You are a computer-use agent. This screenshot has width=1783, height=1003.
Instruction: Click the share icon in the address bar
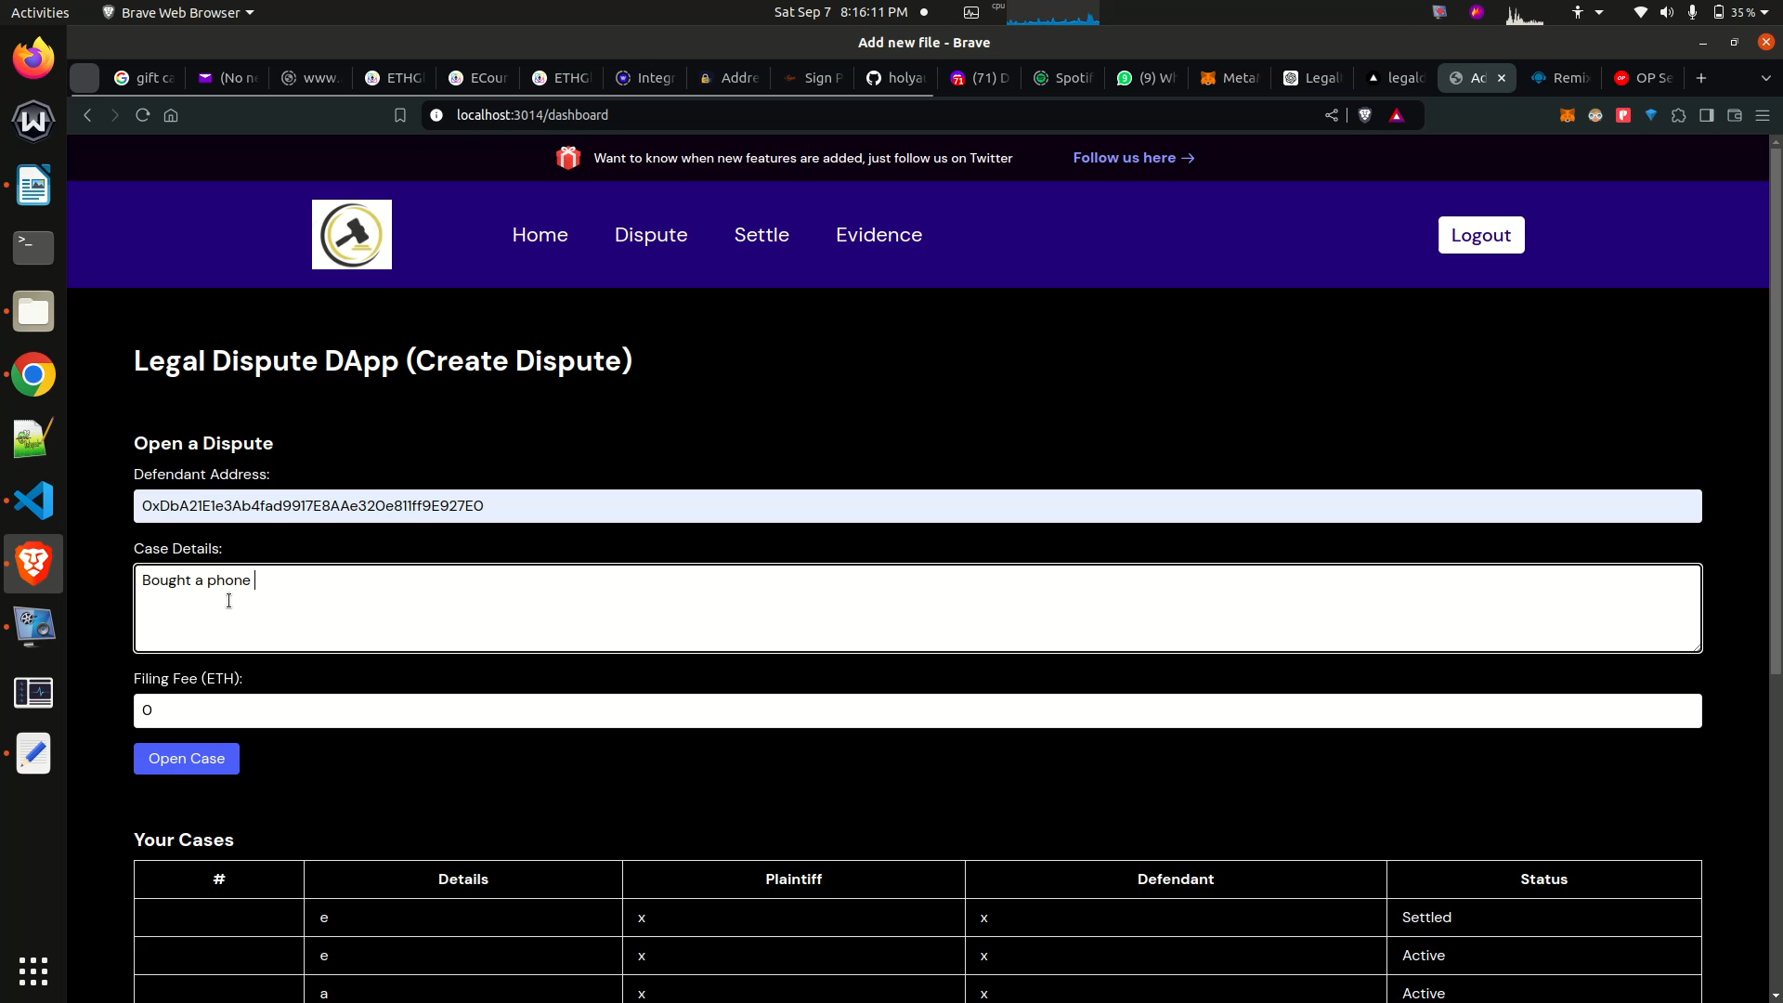(x=1332, y=115)
